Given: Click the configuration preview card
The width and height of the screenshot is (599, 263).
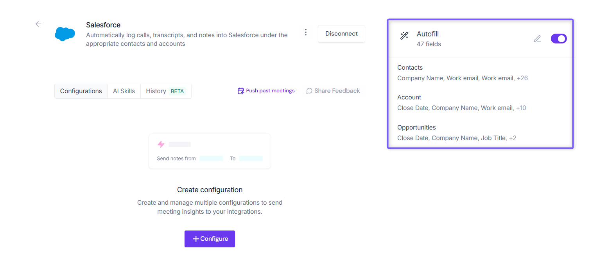Looking at the screenshot, I should [x=210, y=151].
